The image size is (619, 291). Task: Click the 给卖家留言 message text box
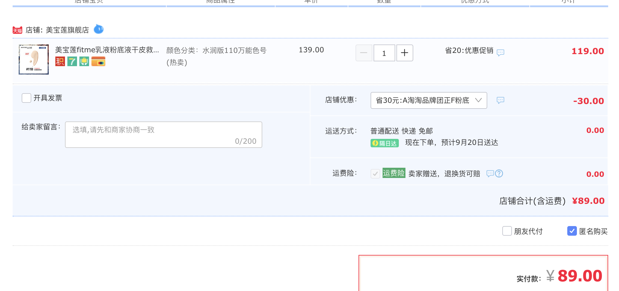164,135
